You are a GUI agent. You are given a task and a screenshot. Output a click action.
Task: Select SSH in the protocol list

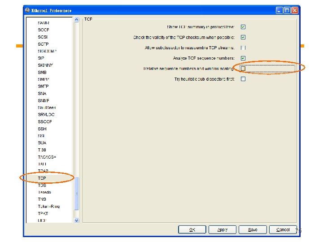pyautogui.click(x=42, y=129)
